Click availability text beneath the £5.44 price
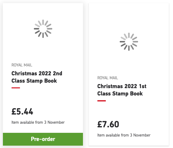173x148 pixels. pyautogui.click(x=38, y=122)
